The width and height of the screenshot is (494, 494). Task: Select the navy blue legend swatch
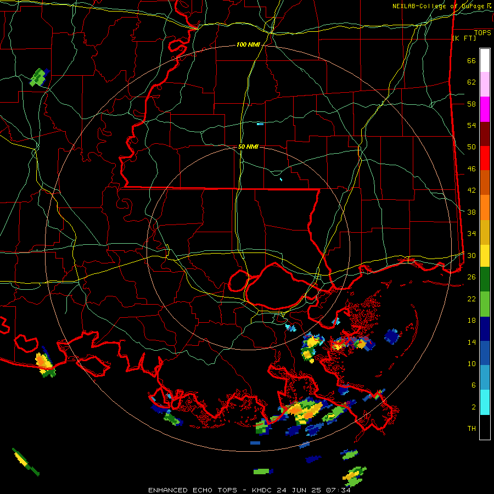pos(485,329)
